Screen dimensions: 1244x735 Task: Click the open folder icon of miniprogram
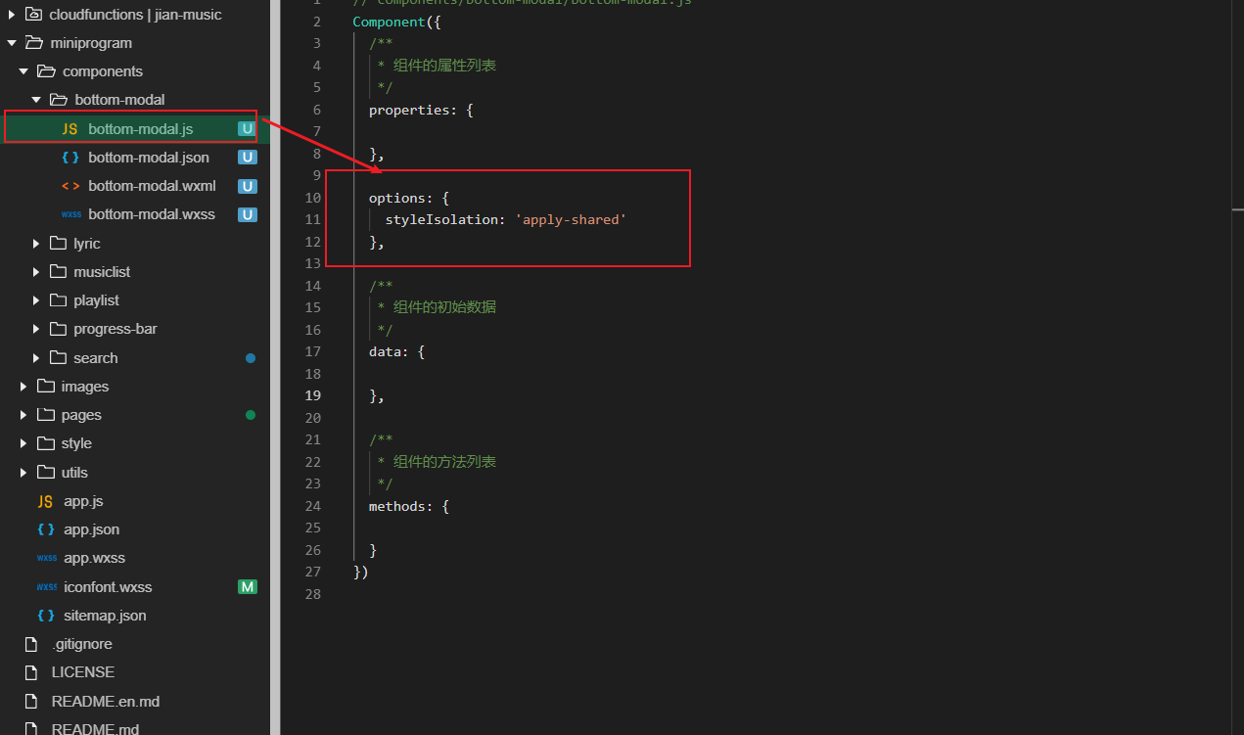tap(33, 43)
